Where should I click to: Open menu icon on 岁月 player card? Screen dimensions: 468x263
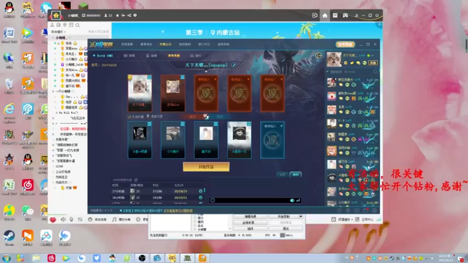click(183, 77)
